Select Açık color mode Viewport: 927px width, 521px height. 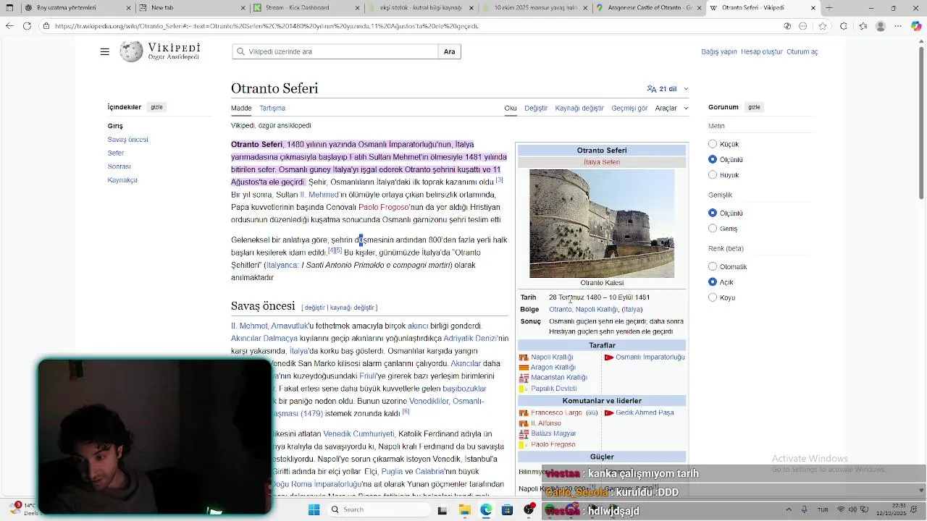click(713, 281)
